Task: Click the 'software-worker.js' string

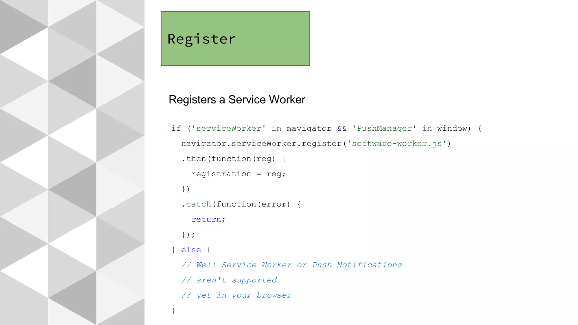Action: tap(397, 144)
